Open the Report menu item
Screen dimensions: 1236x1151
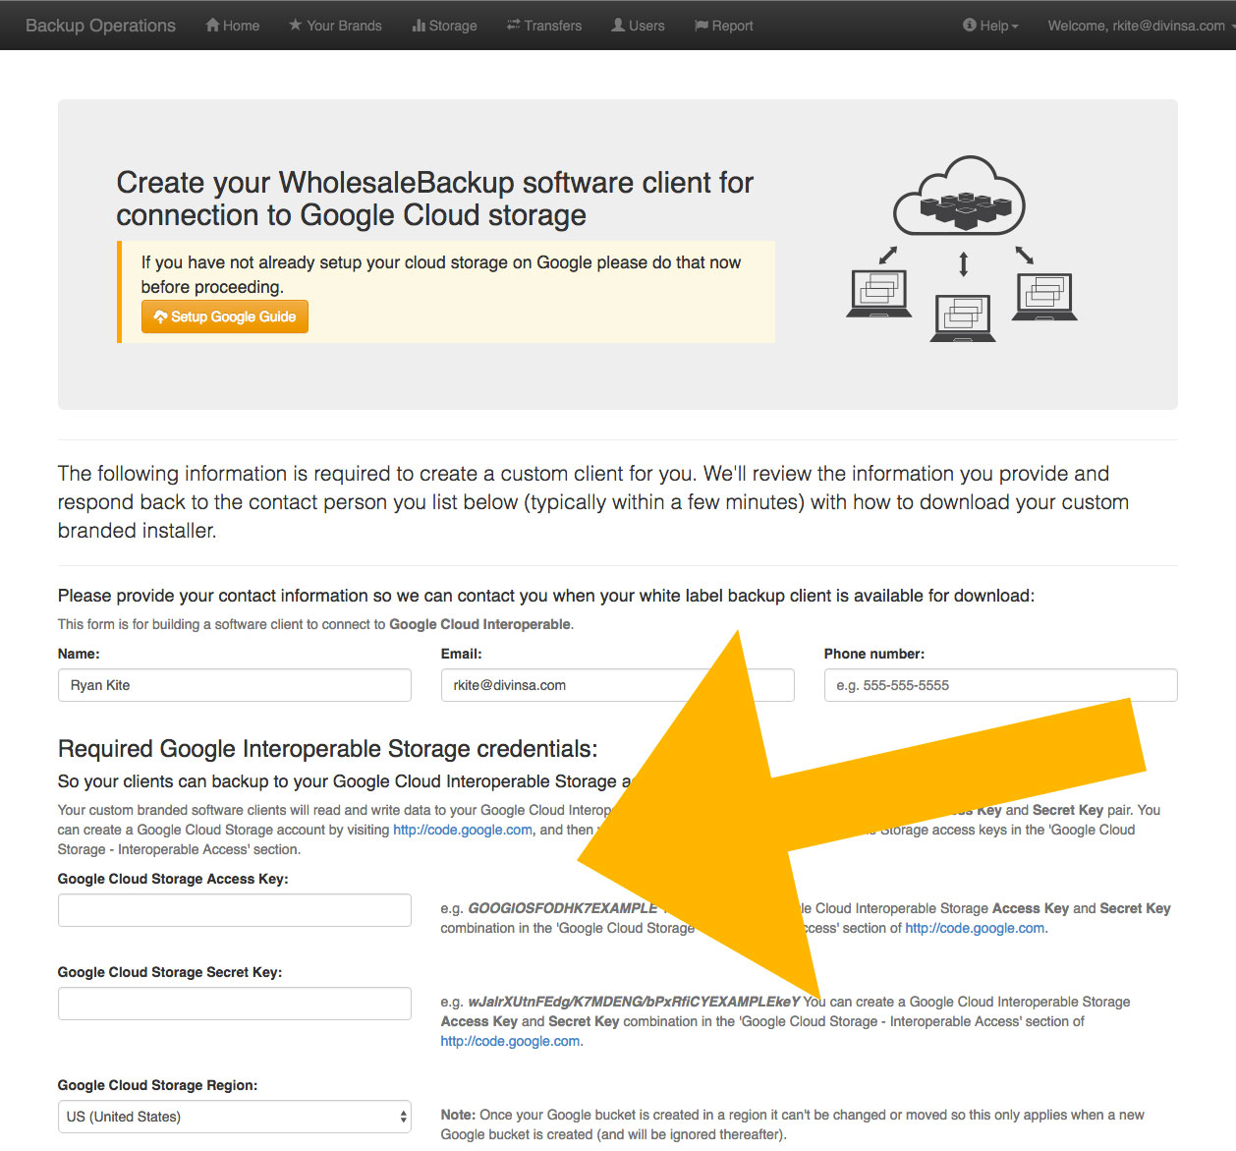coord(723,26)
